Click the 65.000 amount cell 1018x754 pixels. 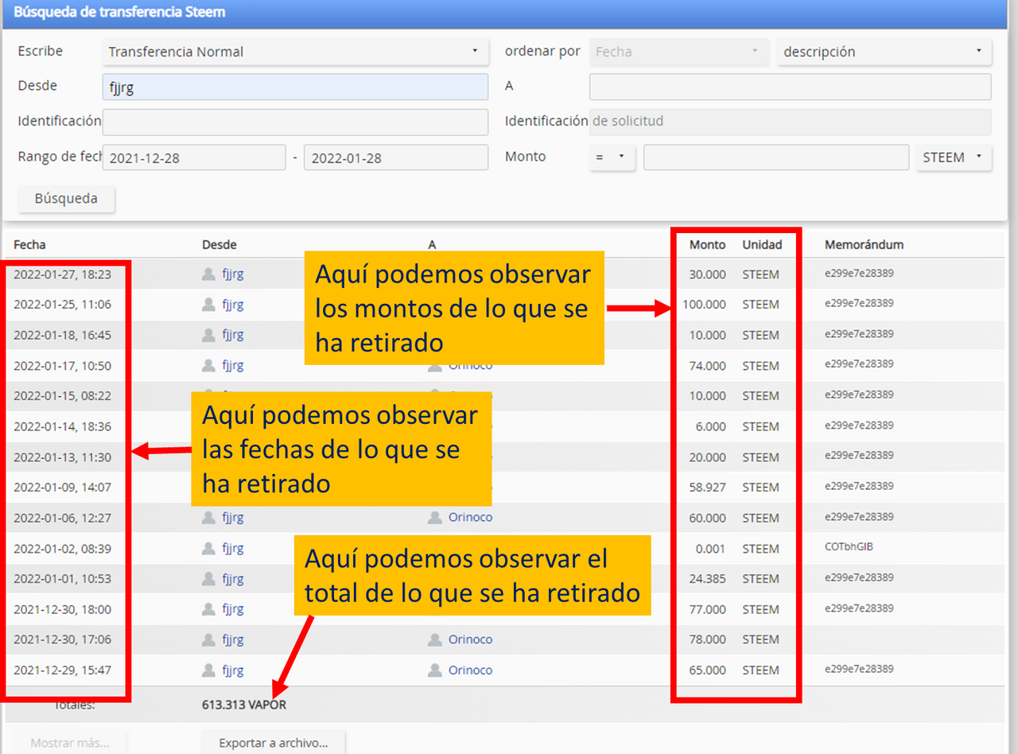tap(707, 670)
